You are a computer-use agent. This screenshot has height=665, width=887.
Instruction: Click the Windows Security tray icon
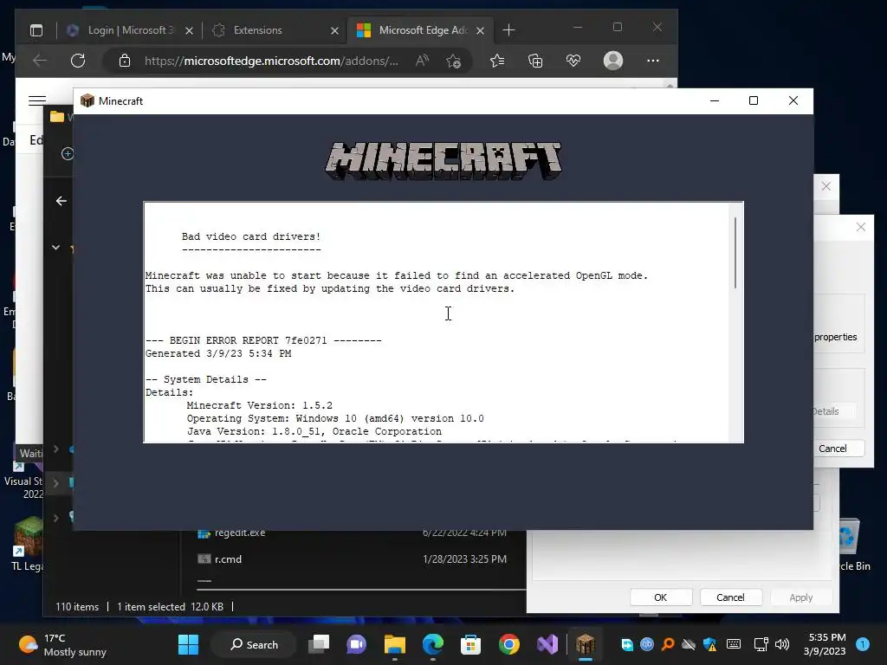click(710, 644)
